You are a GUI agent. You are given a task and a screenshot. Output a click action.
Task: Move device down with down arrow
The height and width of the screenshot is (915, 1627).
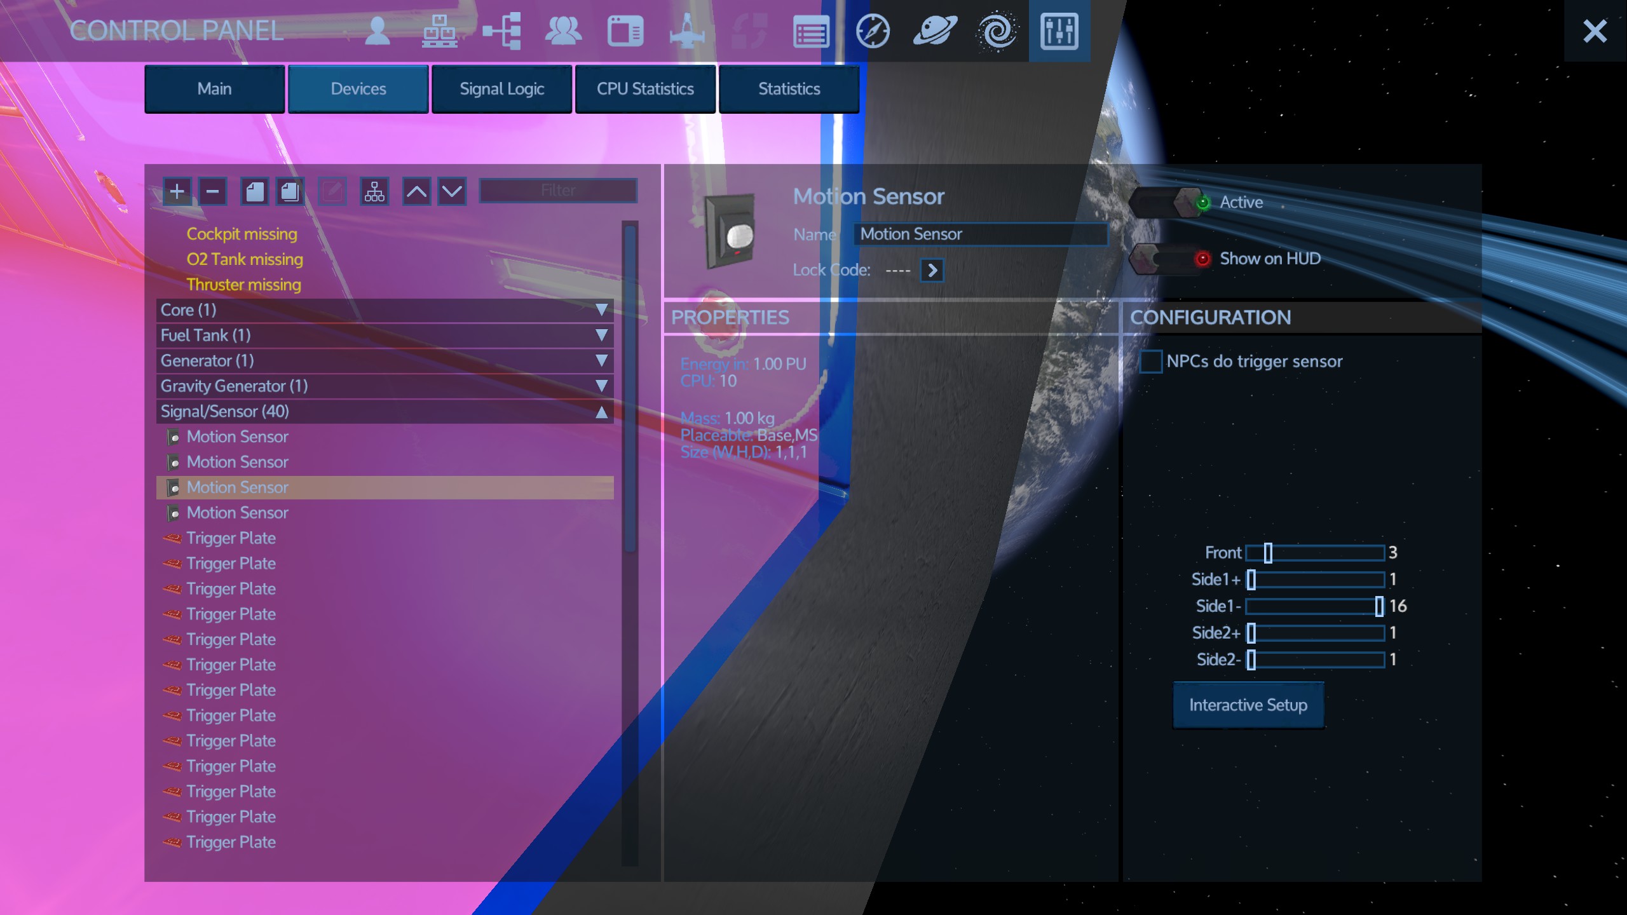[x=452, y=191]
